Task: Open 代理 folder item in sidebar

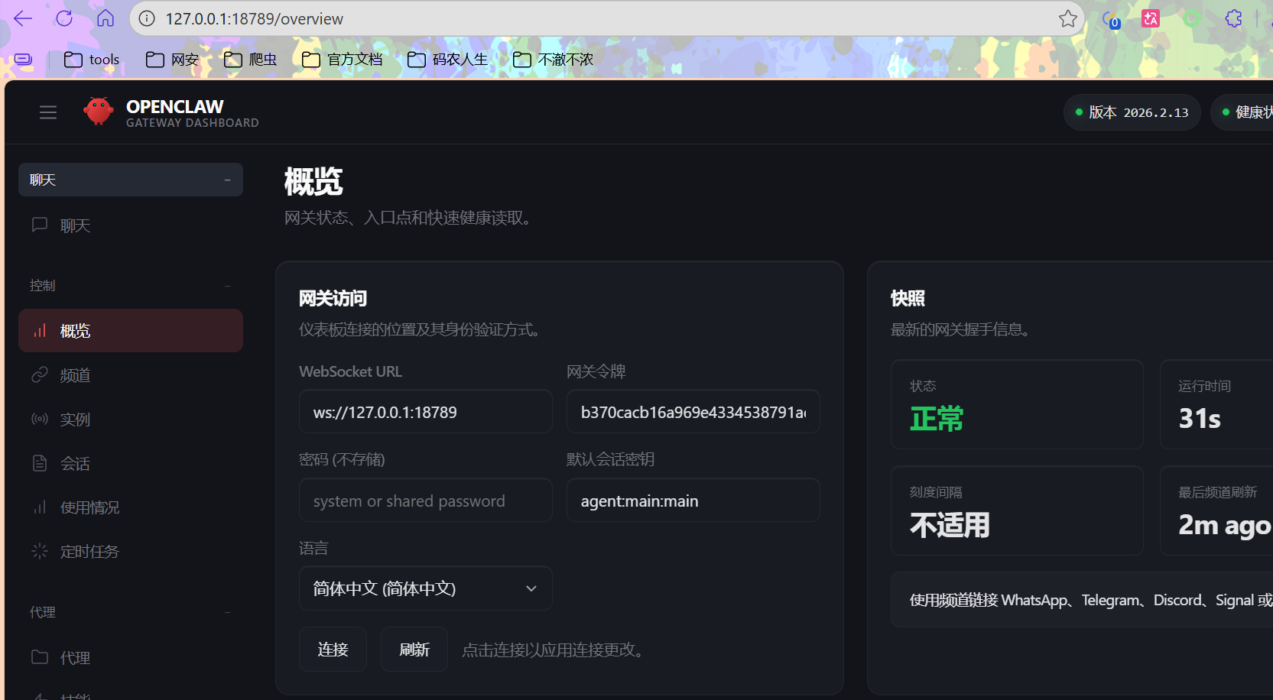Action: pos(131,657)
